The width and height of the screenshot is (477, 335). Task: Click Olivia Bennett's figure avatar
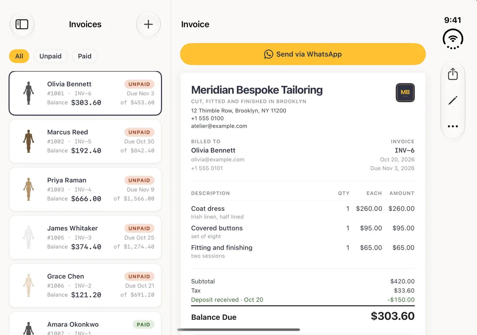tap(28, 93)
